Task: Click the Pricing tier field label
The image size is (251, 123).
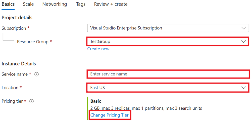Action: coord(12,101)
